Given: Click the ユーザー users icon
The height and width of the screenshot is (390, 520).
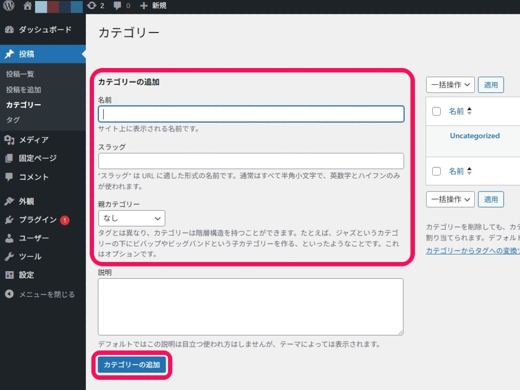Looking at the screenshot, I should click(x=9, y=238).
